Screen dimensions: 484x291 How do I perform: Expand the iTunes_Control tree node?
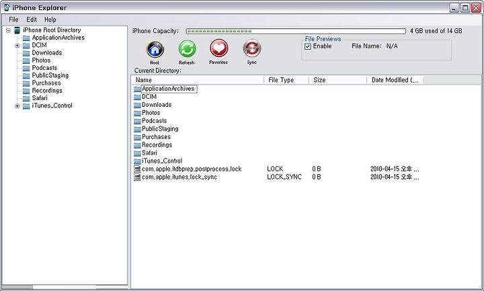click(17, 106)
